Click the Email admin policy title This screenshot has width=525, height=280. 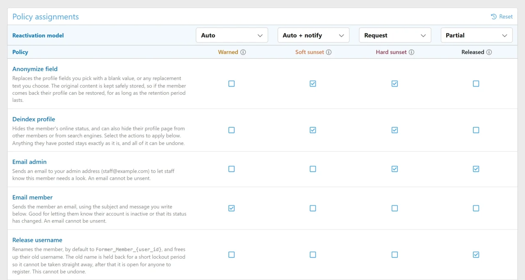(x=30, y=162)
